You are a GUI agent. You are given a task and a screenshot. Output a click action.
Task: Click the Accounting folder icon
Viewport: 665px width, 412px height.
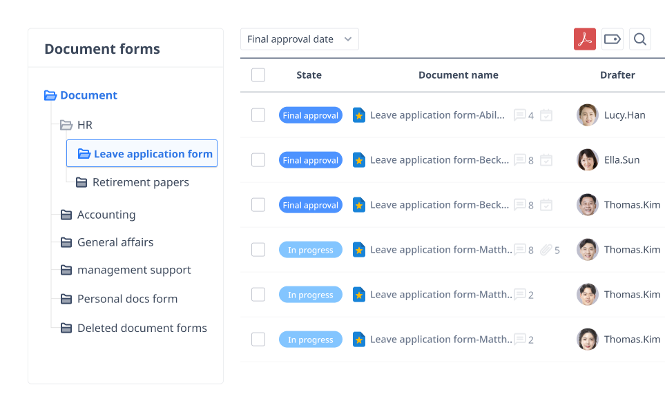coord(66,215)
